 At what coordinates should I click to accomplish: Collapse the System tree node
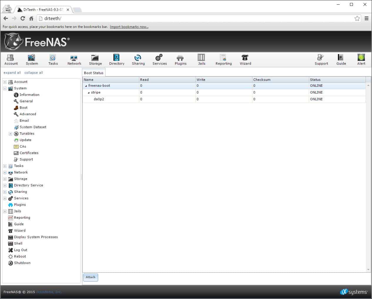[x=5, y=88]
